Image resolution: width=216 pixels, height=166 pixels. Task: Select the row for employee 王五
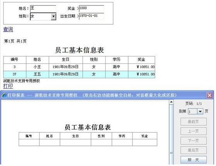[79, 74]
